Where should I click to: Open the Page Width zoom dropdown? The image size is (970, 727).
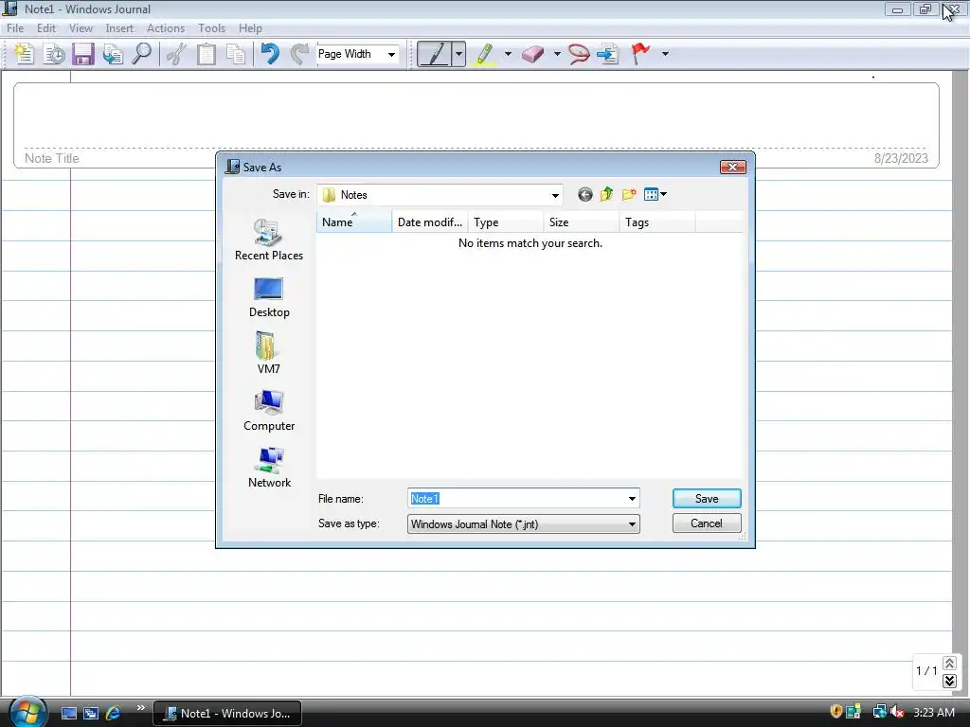tap(391, 54)
